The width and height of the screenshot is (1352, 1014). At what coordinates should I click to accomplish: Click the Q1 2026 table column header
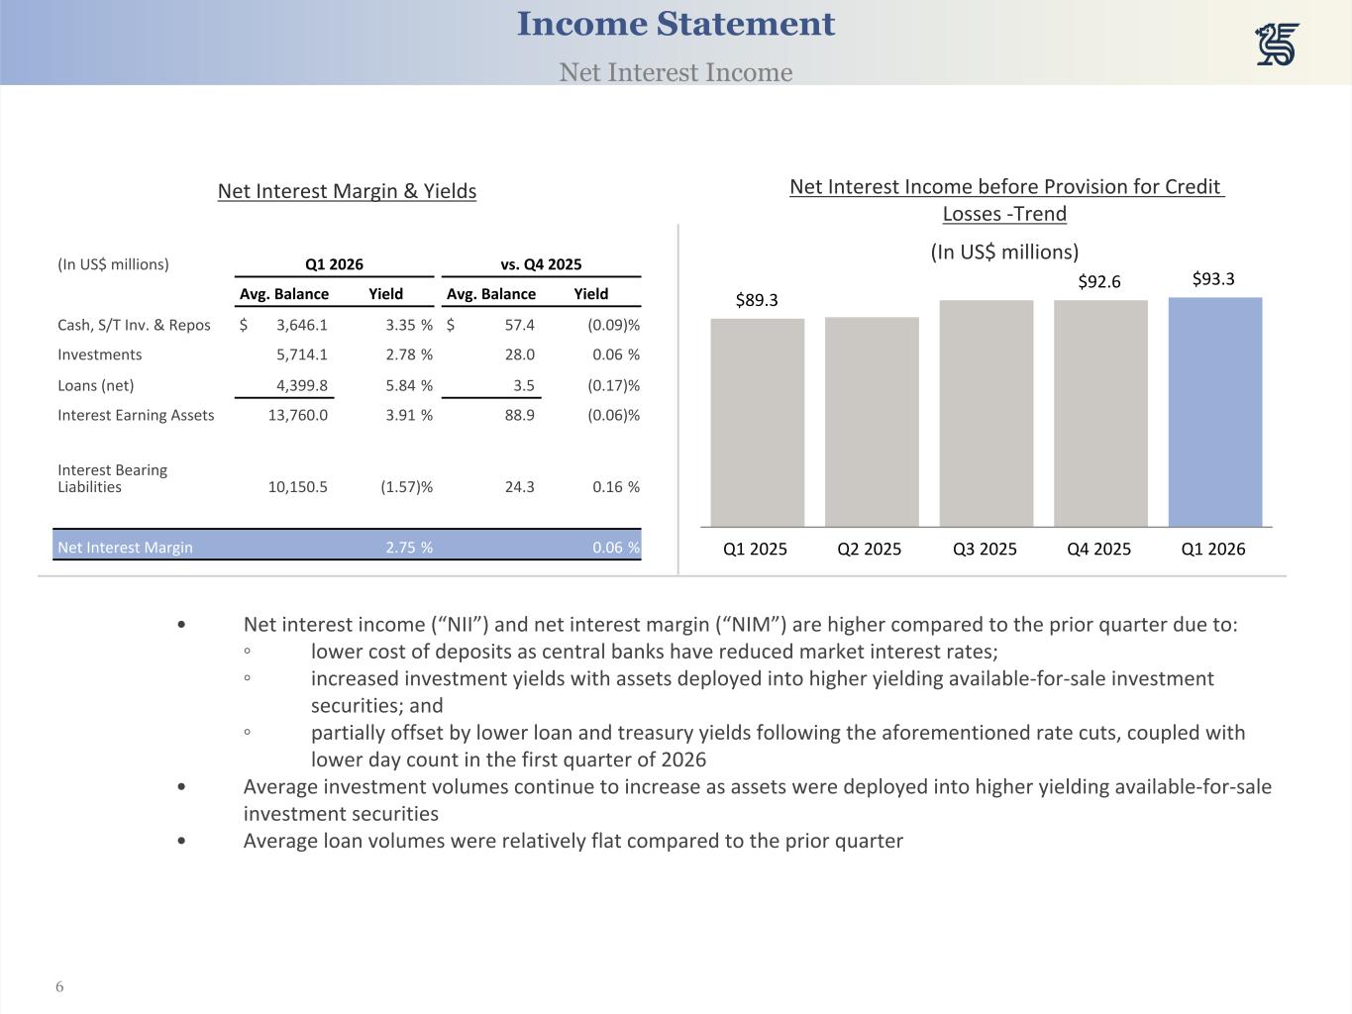pyautogui.click(x=334, y=264)
